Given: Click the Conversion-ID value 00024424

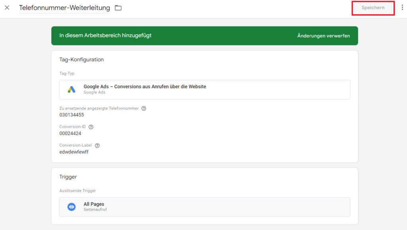Looking at the screenshot, I should coord(70,133).
